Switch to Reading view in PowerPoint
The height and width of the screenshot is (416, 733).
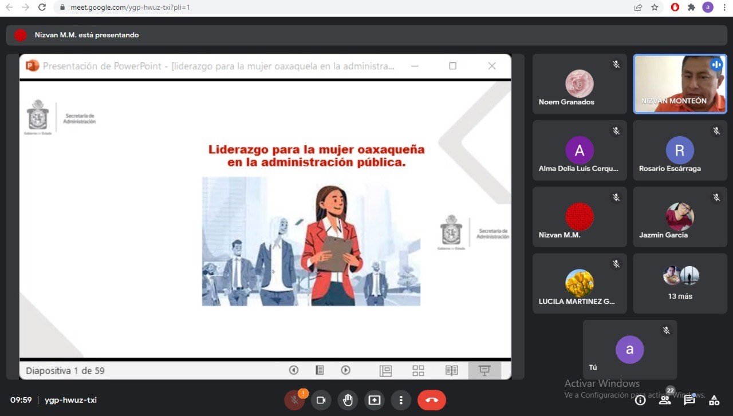[x=452, y=371]
